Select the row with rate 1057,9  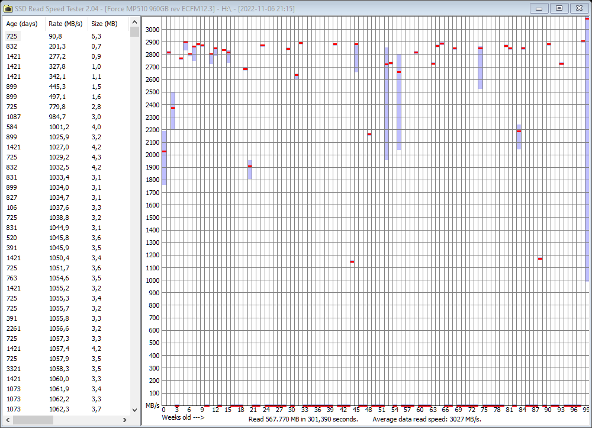pos(66,359)
